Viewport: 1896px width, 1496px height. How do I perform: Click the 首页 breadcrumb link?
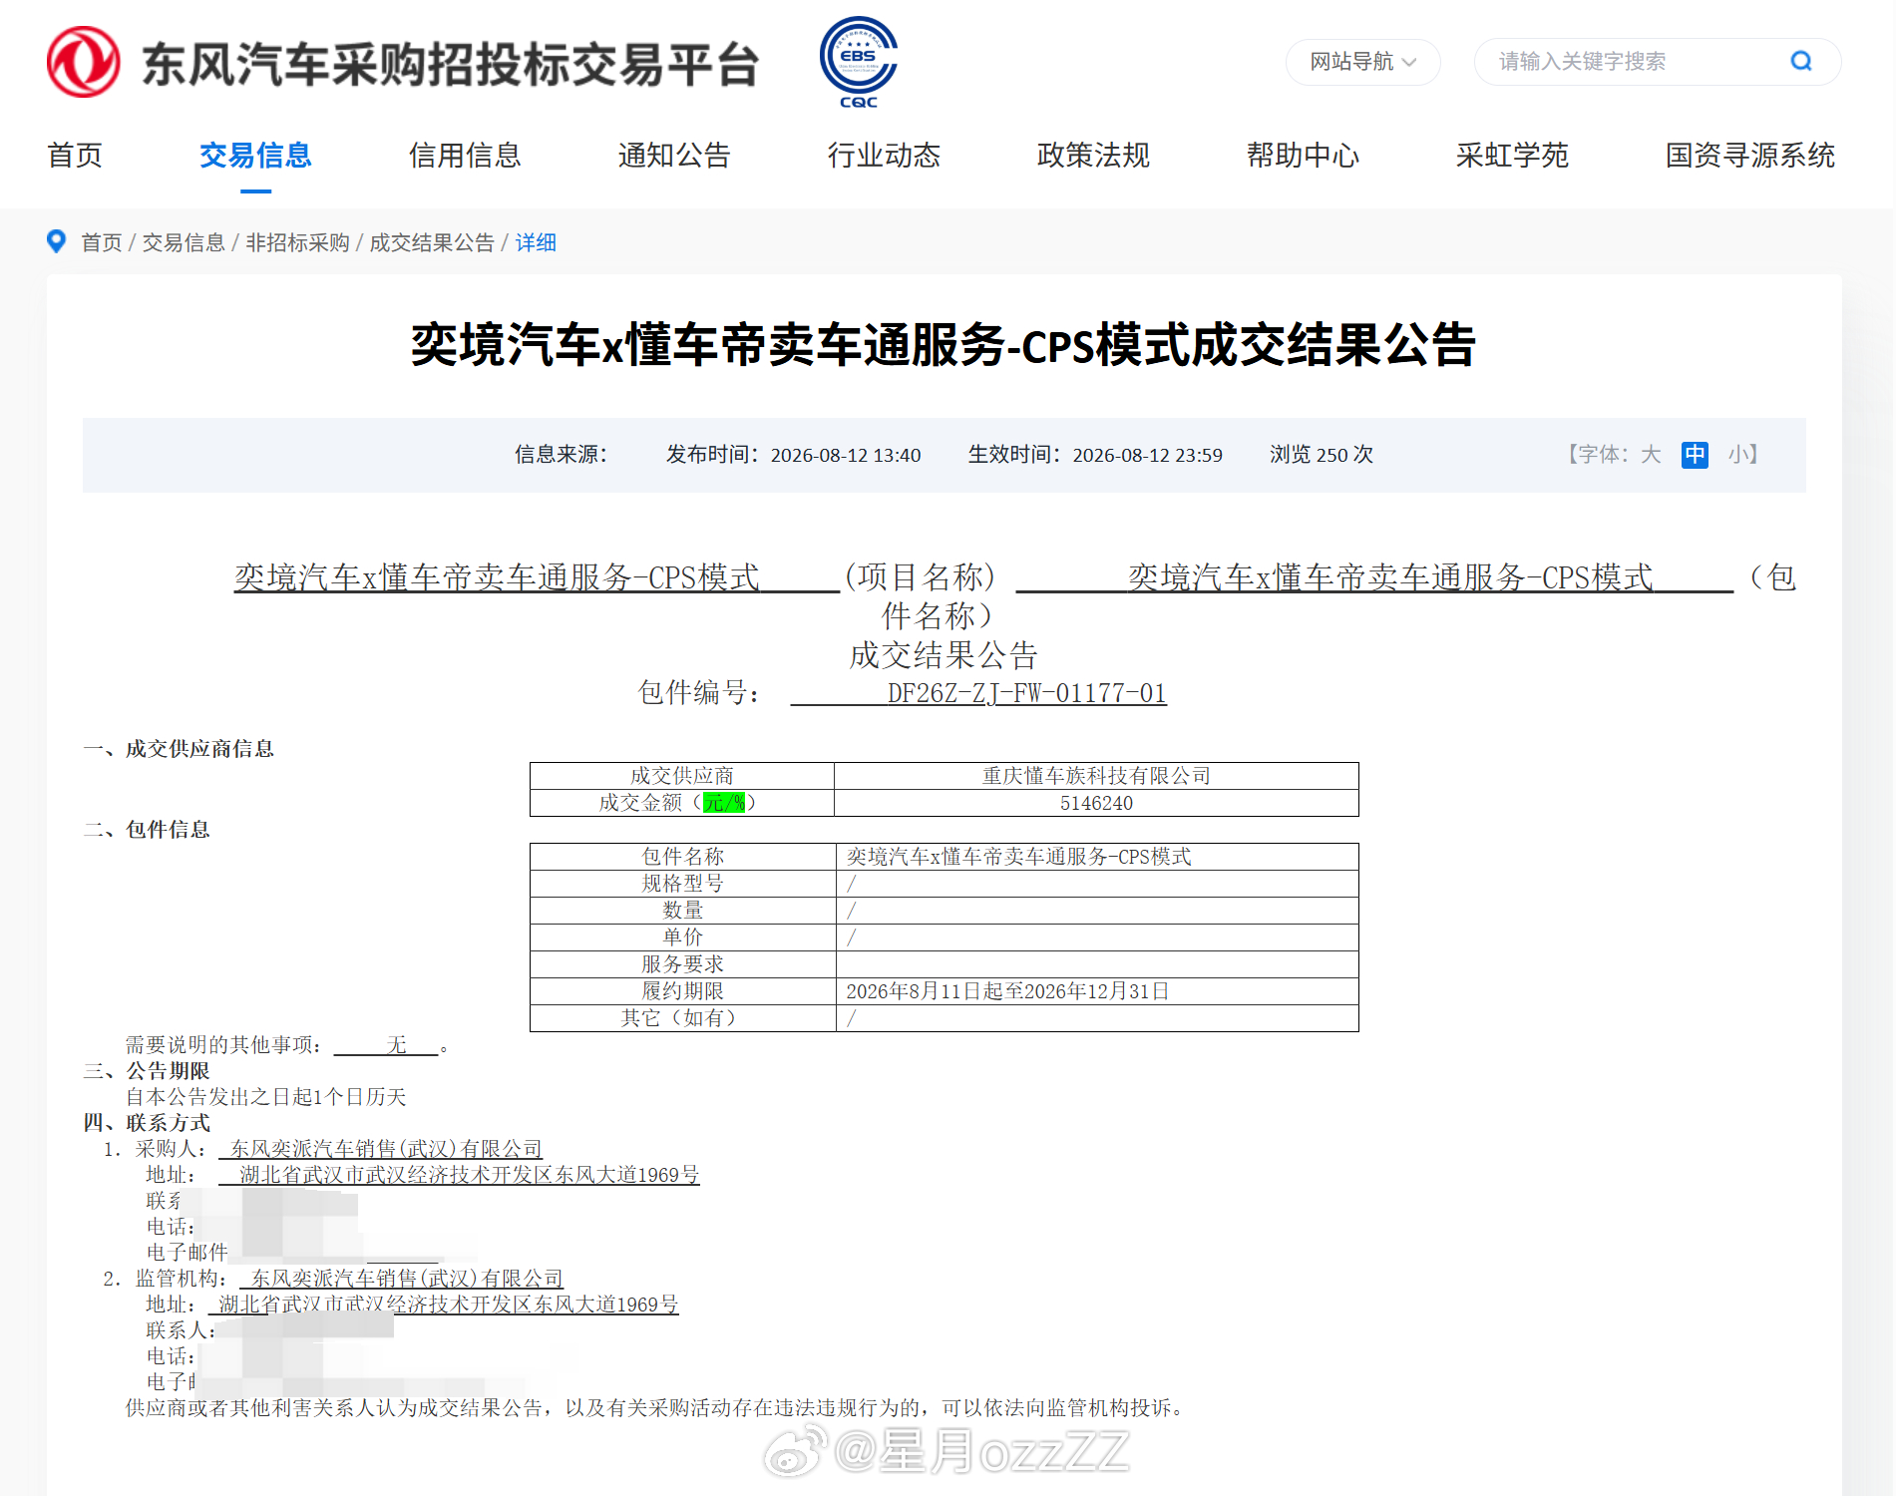point(102,242)
